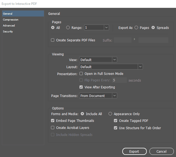Click the disabled Suffix text field

click(x=123, y=40)
